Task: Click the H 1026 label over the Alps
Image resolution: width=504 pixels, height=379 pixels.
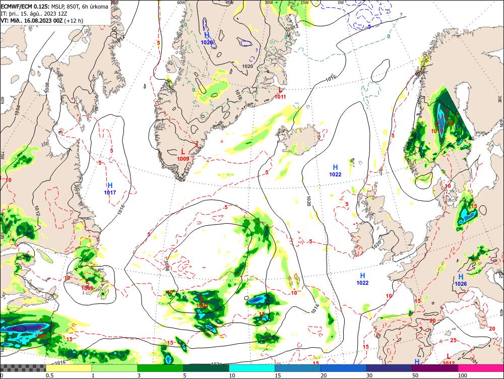Action: (x=461, y=280)
